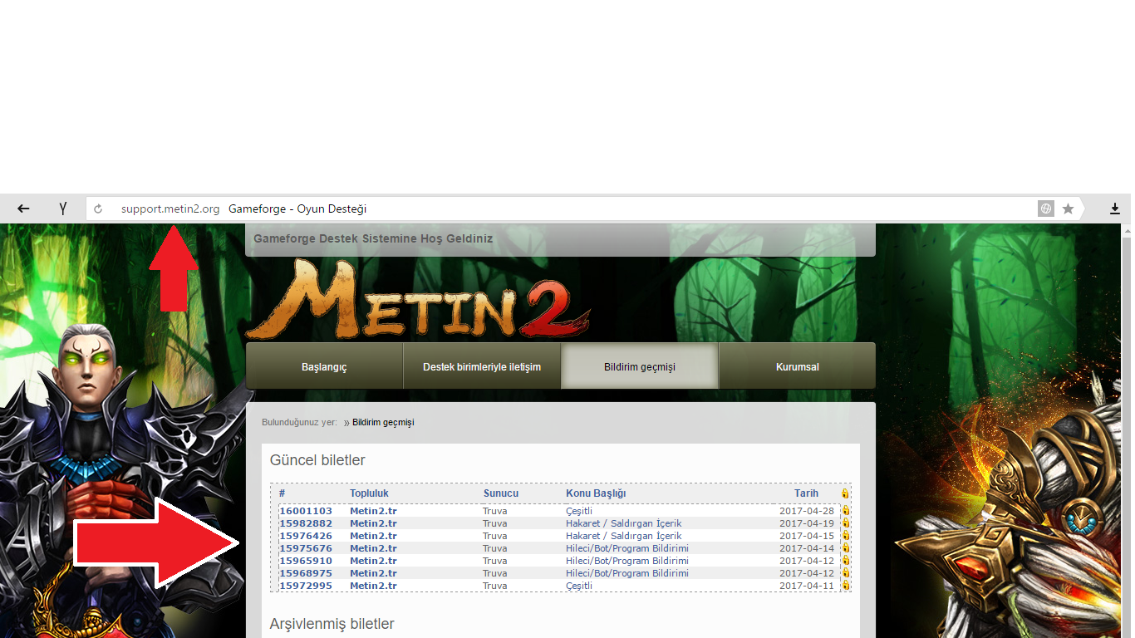Viewport: 1135px width, 638px height.
Task: Open ticket number 15976426
Action: [x=306, y=536]
